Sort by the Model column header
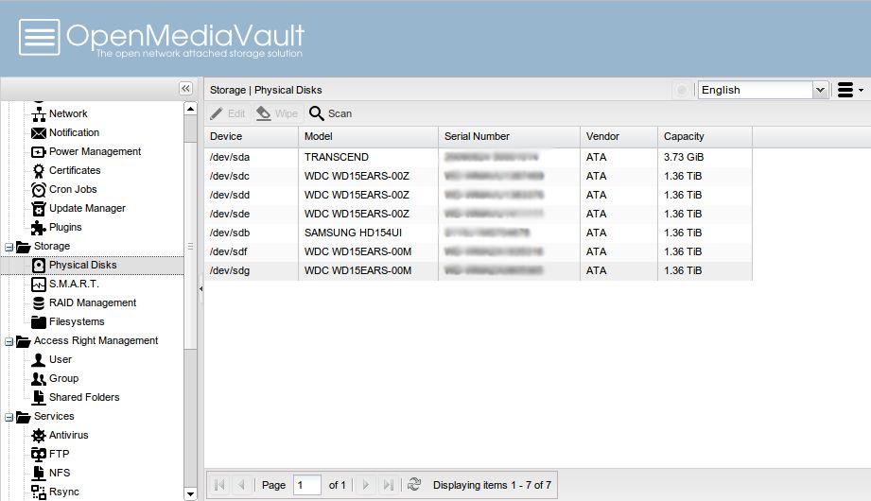The height and width of the screenshot is (501, 871). [x=368, y=137]
